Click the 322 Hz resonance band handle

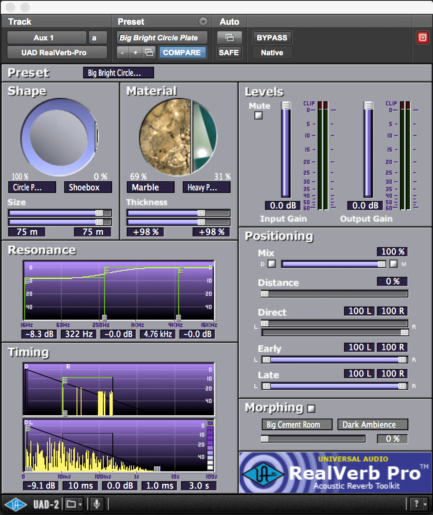[105, 318]
